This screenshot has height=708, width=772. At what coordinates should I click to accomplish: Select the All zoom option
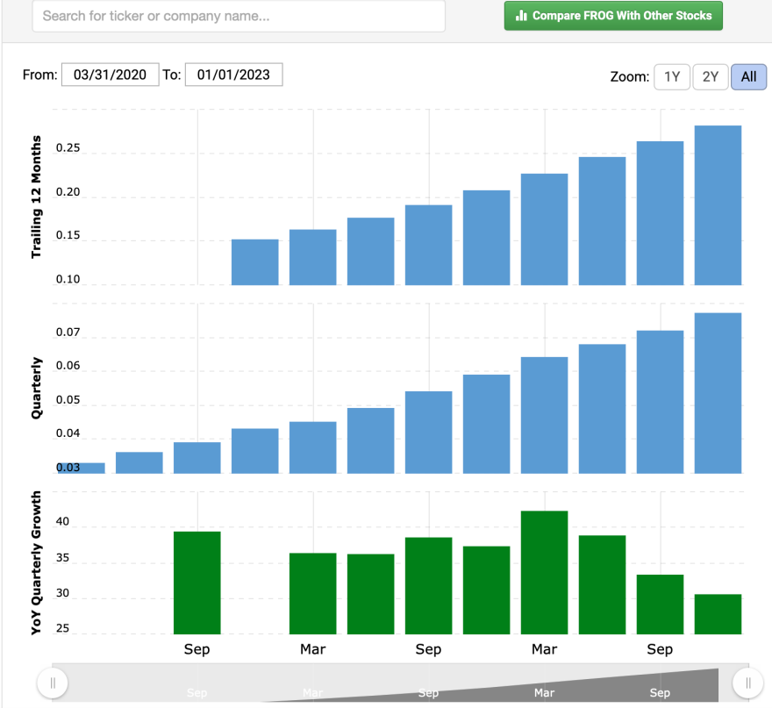[748, 77]
